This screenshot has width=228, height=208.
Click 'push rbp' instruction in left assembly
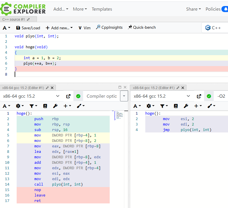coord(47,119)
